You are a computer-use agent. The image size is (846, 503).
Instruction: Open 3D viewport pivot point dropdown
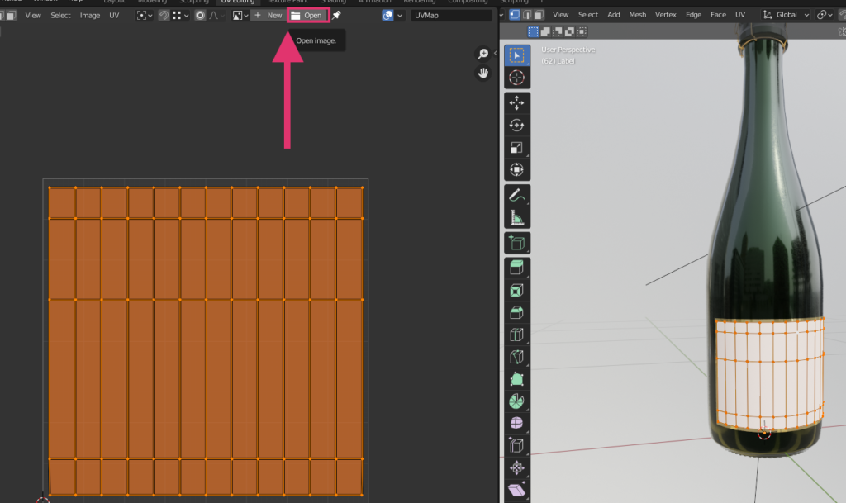tap(825, 15)
